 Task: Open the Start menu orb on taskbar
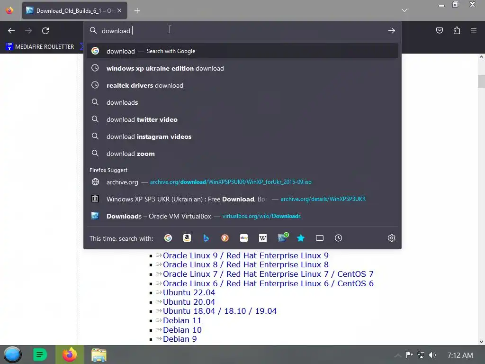pyautogui.click(x=12, y=355)
